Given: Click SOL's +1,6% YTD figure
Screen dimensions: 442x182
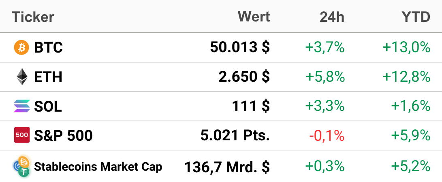Looking at the screenshot, I should (x=410, y=106).
